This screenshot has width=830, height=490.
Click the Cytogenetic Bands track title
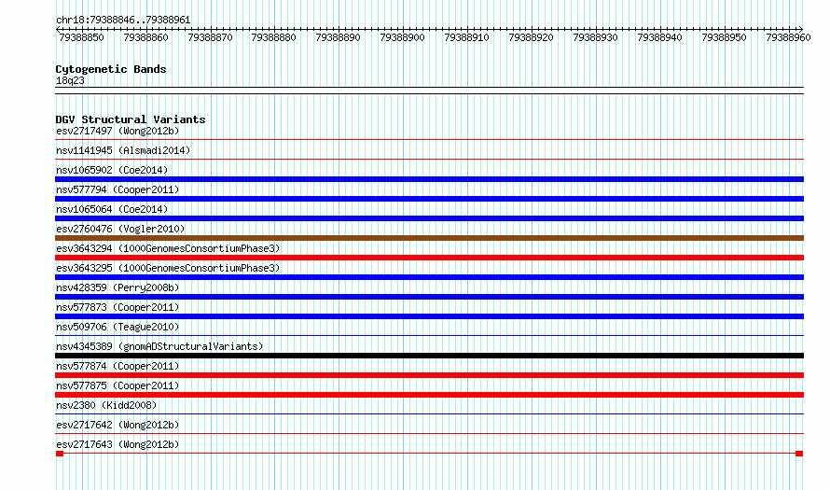click(x=111, y=69)
